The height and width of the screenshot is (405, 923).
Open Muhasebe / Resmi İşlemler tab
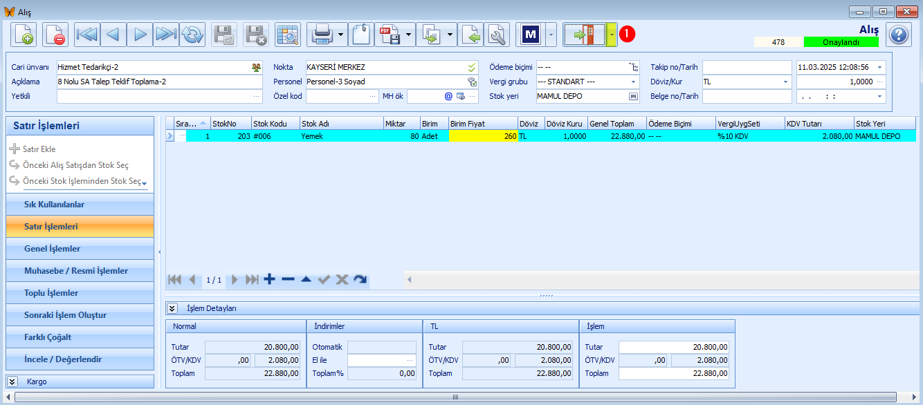click(80, 271)
